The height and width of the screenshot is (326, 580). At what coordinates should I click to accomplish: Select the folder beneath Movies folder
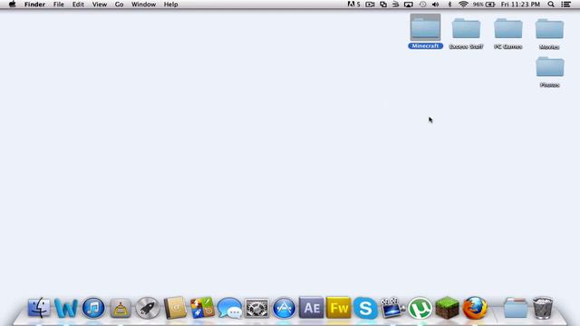(550, 72)
